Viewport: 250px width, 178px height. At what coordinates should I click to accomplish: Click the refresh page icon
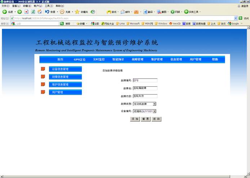click(x=33, y=12)
